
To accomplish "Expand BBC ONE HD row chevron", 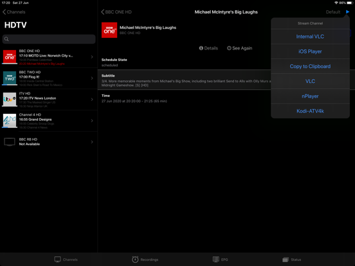I will [92, 57].
